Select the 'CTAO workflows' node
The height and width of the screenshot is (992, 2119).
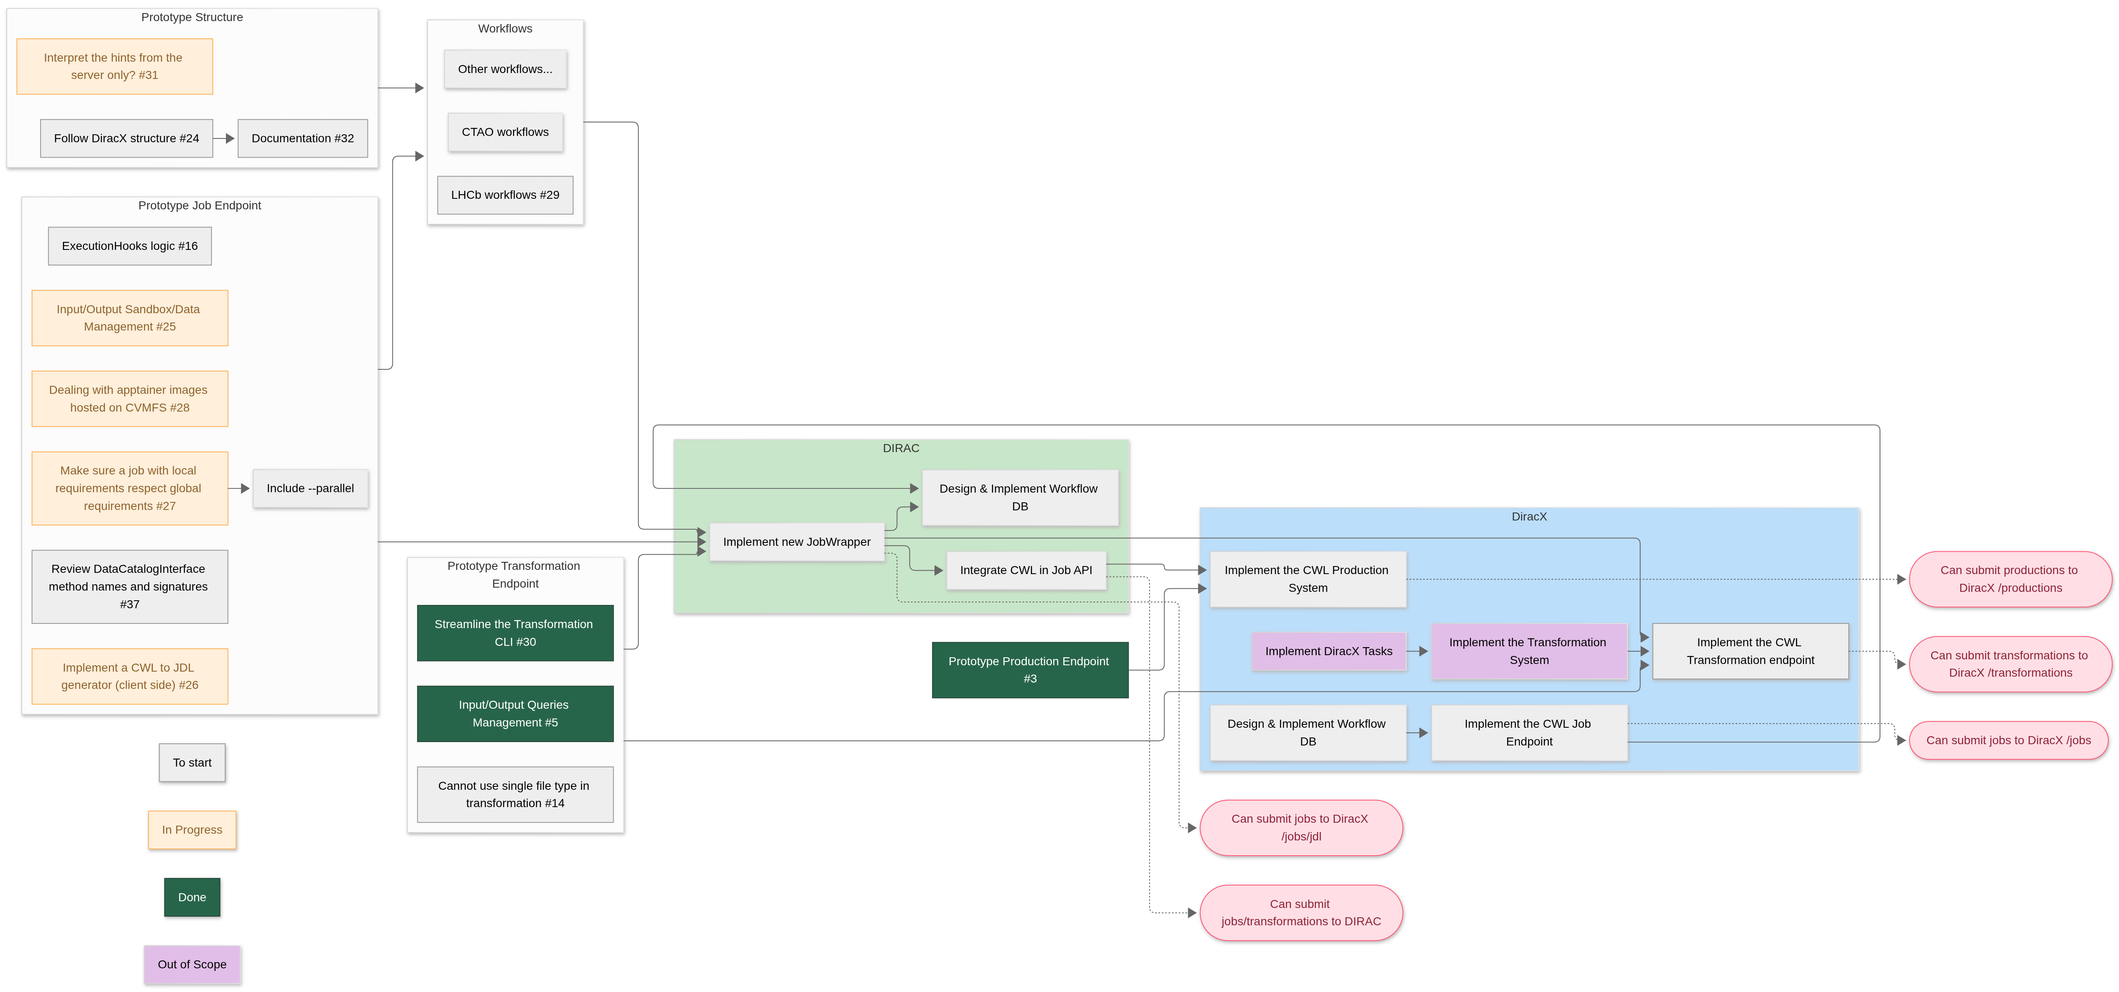504,132
